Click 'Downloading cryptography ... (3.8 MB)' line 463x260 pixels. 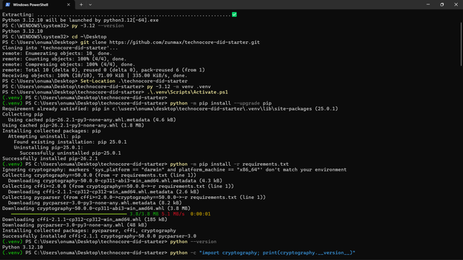(x=96, y=208)
